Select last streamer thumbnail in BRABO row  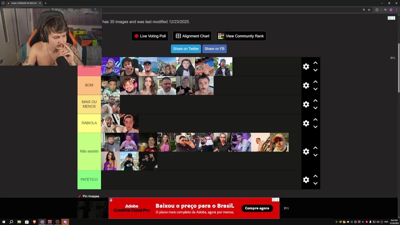[x=223, y=67]
